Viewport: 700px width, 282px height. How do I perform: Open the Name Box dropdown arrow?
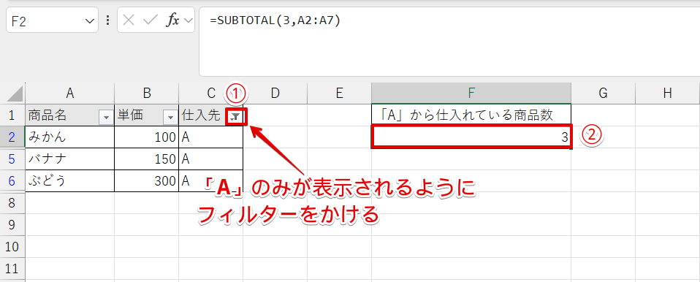pyautogui.click(x=89, y=21)
